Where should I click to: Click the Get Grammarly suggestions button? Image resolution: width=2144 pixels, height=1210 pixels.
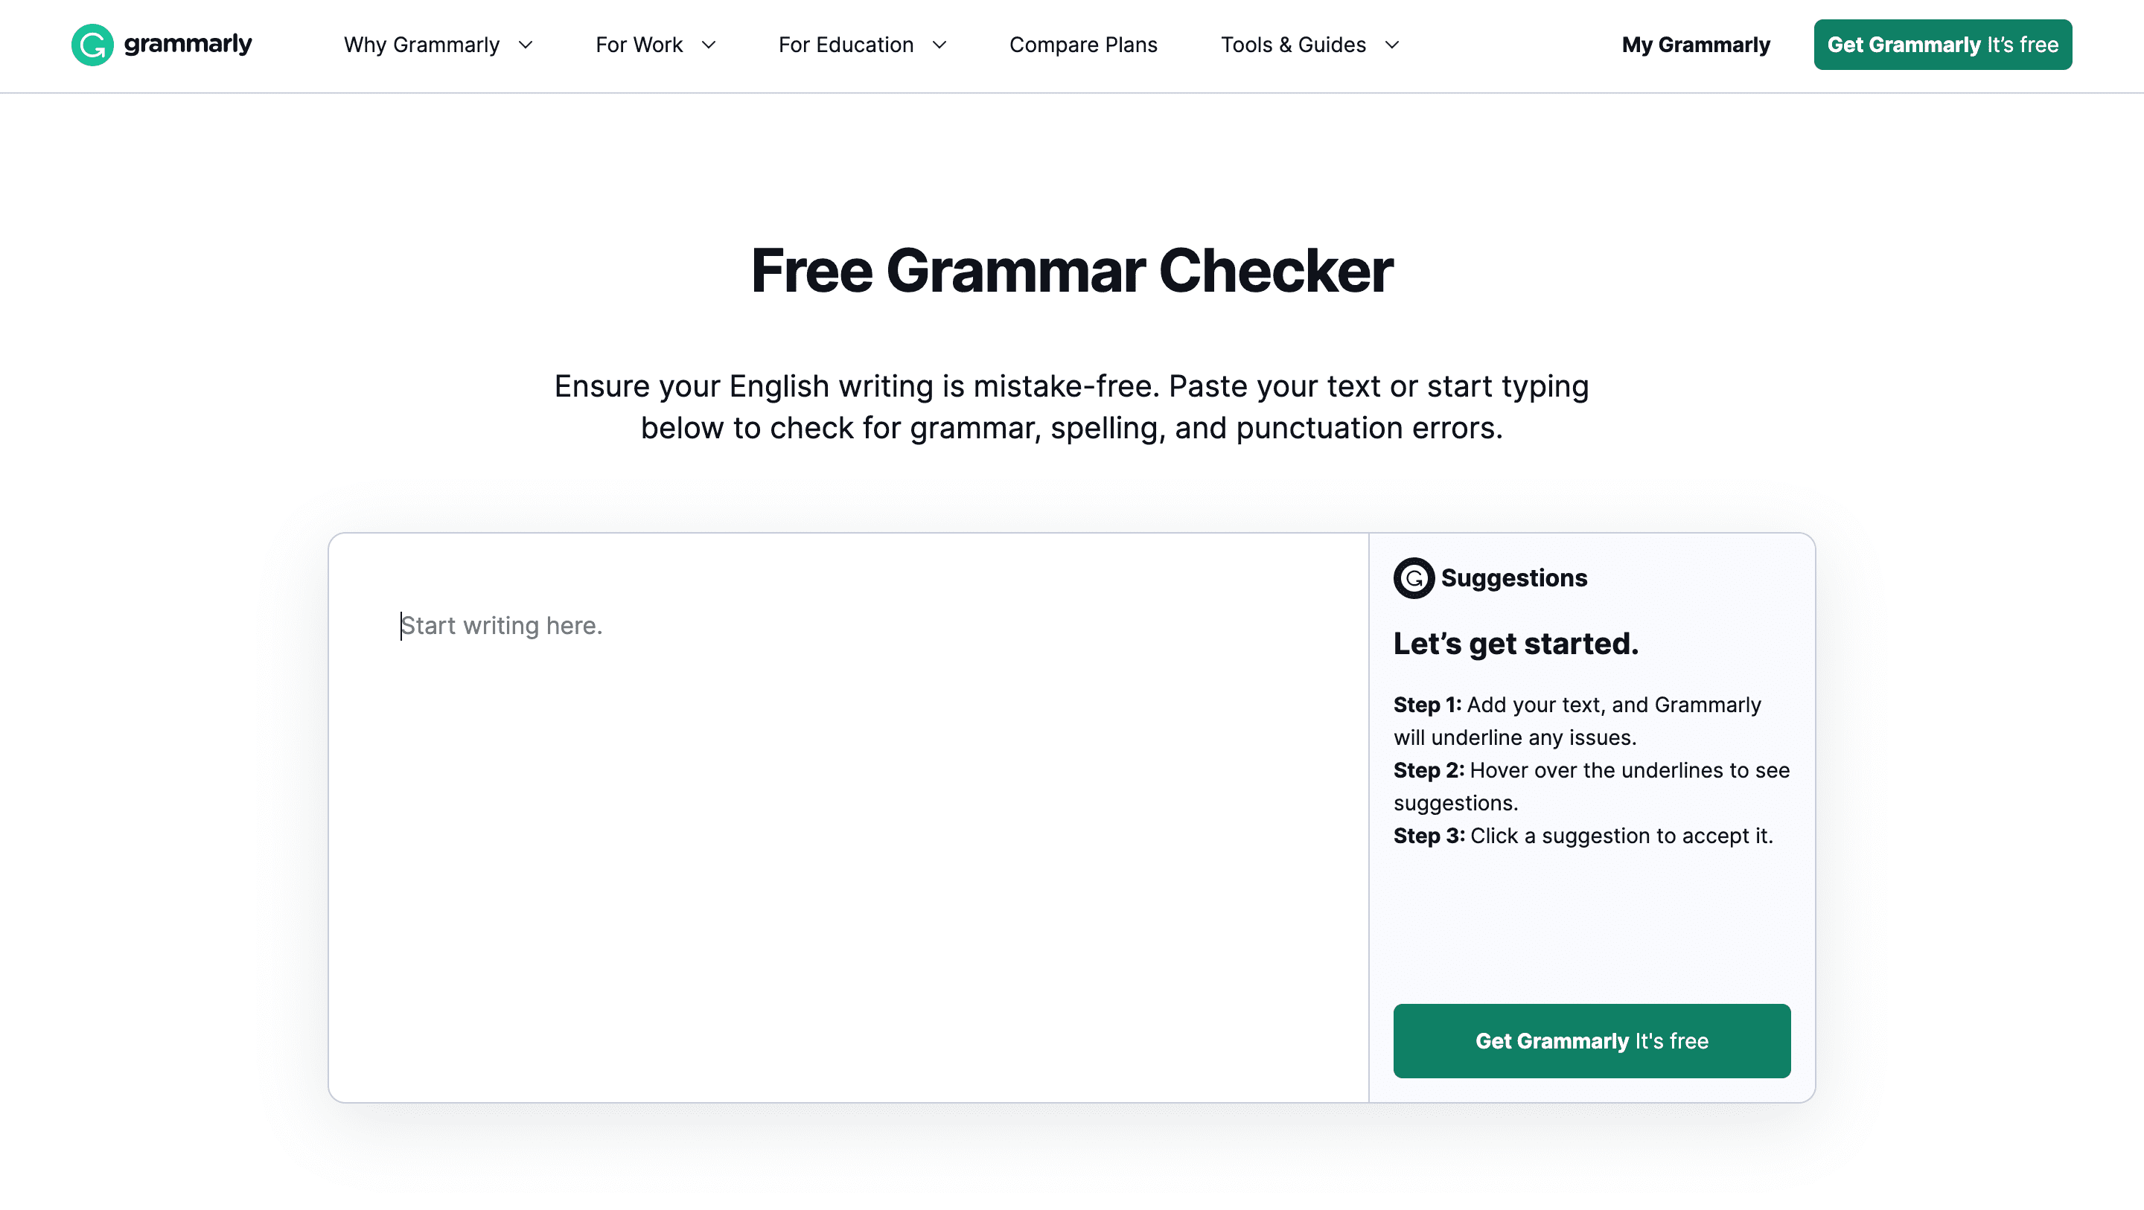click(x=1592, y=1041)
